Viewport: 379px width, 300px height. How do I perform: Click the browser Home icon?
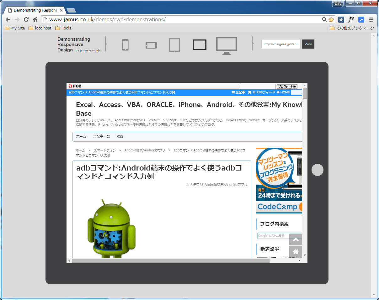(x=35, y=19)
